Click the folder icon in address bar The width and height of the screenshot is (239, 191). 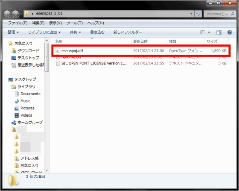point(27,14)
